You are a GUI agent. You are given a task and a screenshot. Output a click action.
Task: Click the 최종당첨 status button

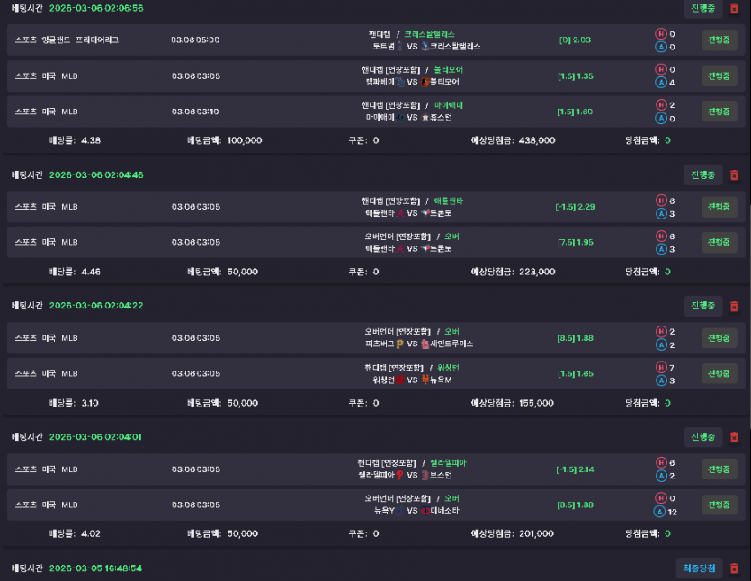tap(699, 568)
